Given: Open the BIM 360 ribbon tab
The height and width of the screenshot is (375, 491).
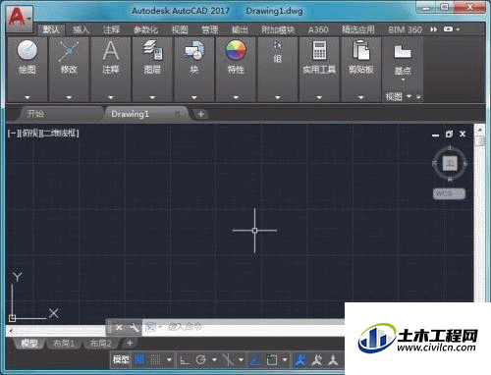Looking at the screenshot, I should pos(405,29).
